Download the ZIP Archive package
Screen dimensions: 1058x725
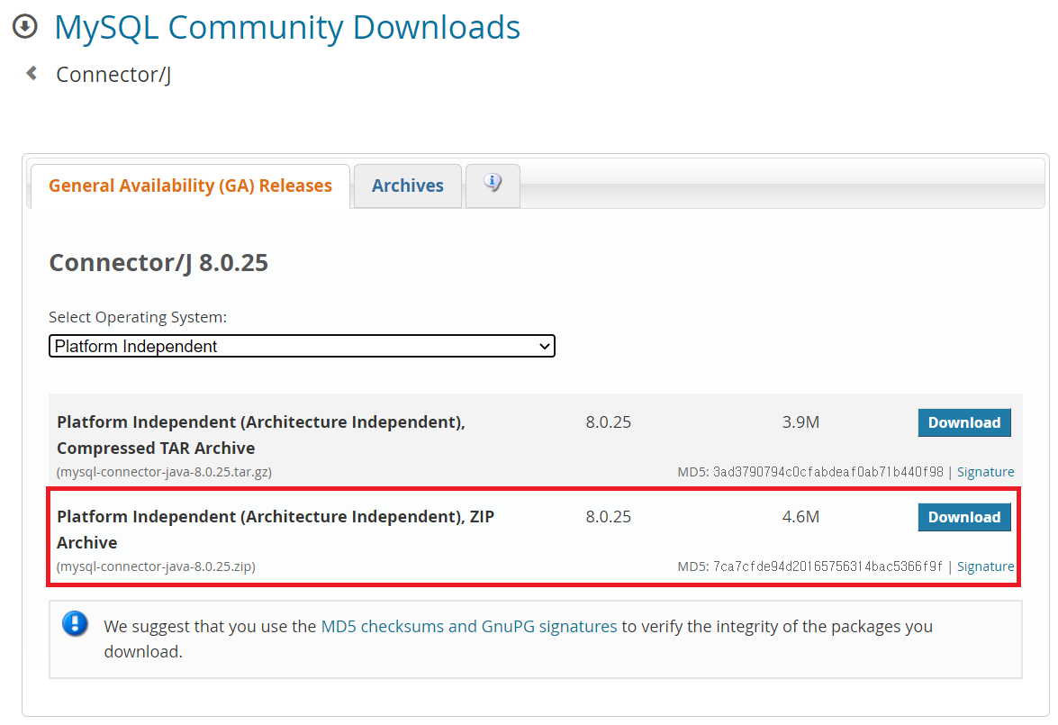coord(964,517)
